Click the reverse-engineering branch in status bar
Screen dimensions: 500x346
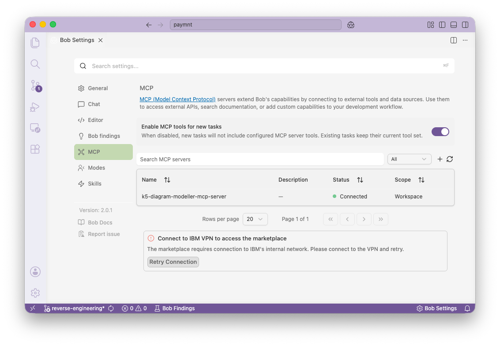tap(74, 308)
